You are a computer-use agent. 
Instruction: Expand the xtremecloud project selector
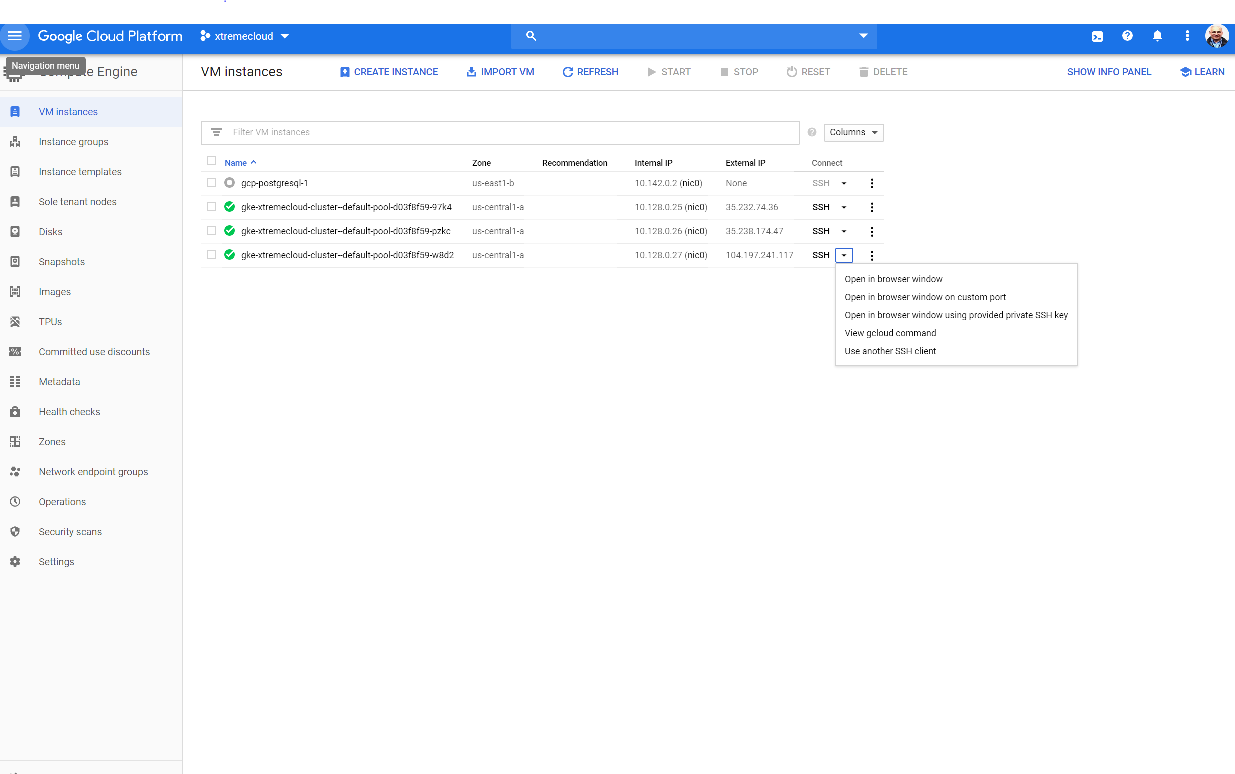245,36
